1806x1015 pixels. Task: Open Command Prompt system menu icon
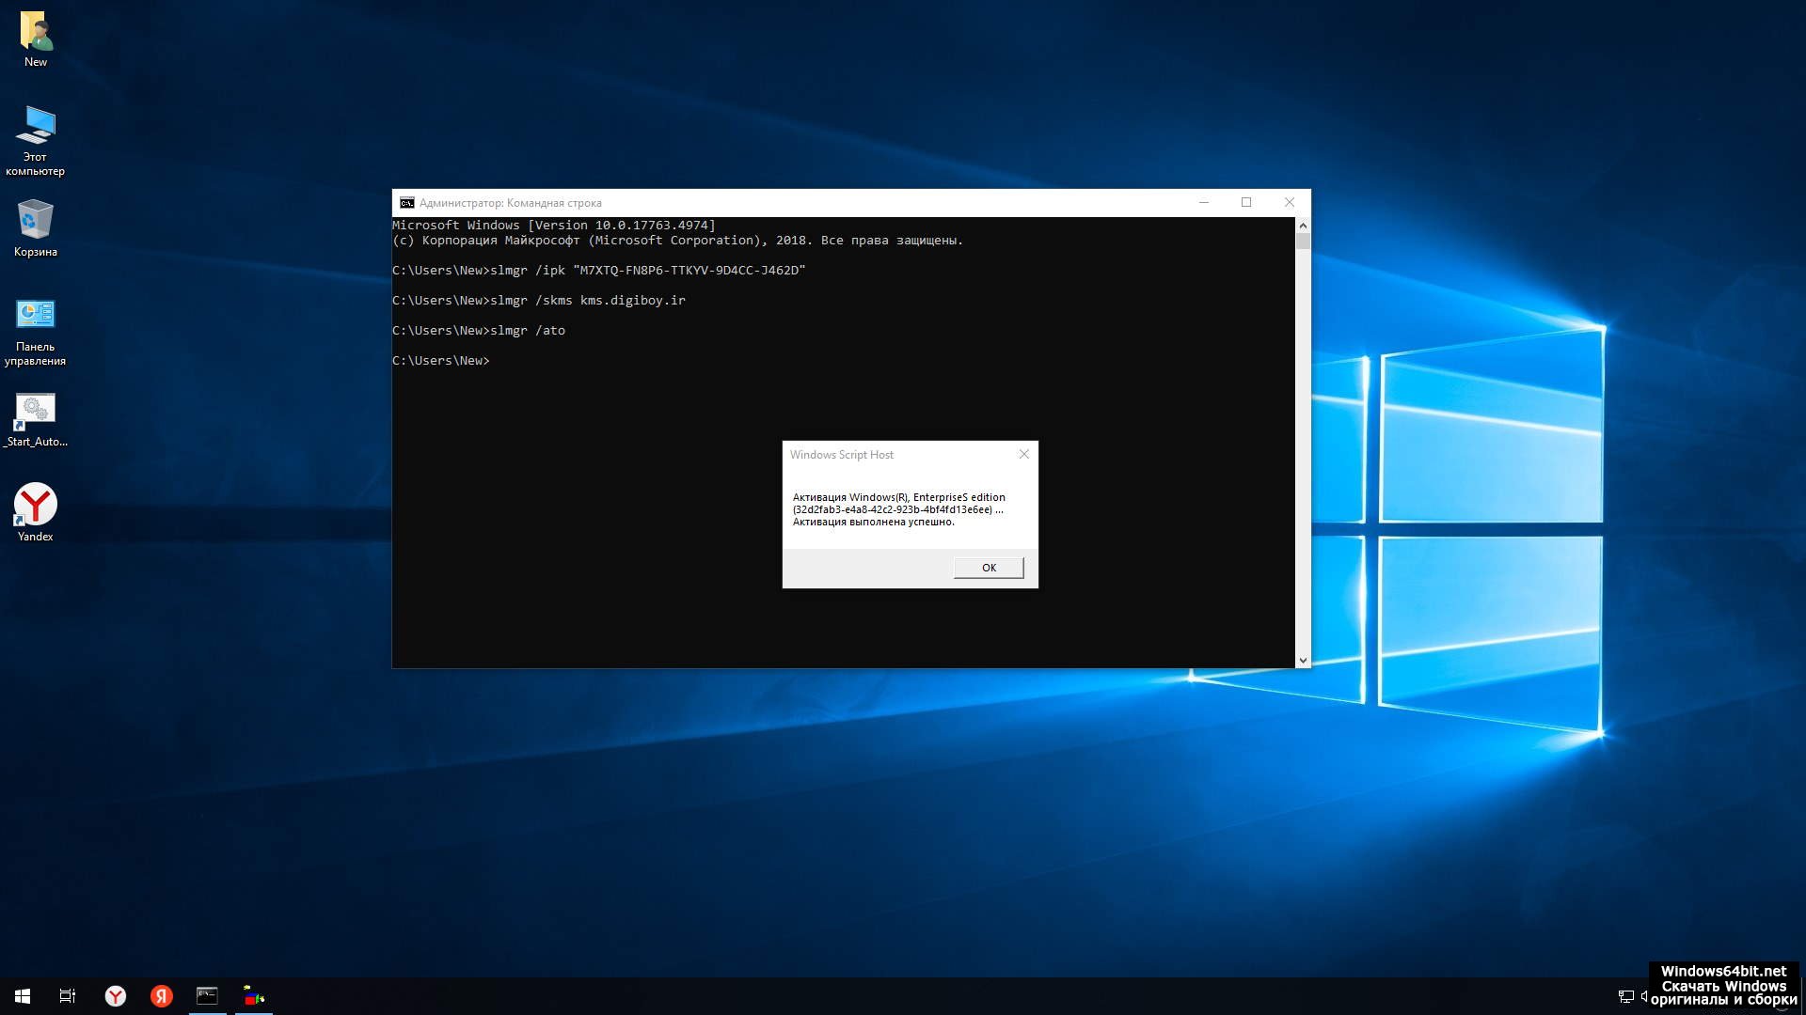click(x=406, y=203)
